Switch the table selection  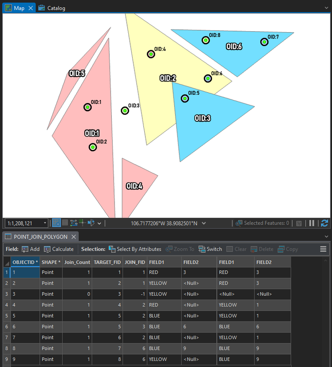point(210,249)
